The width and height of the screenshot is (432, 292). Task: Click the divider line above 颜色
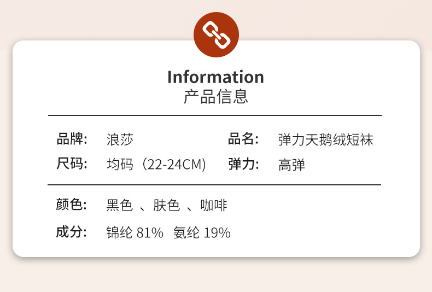215,185
